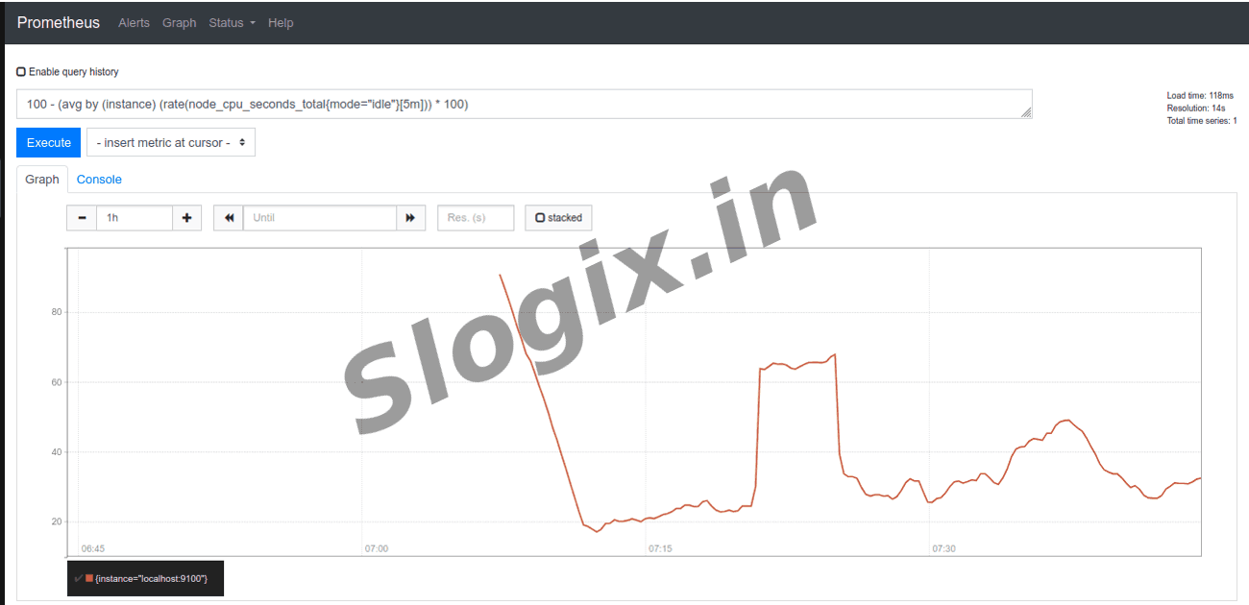Open the Alerts page in the navbar
The image size is (1249, 605).
(x=134, y=23)
